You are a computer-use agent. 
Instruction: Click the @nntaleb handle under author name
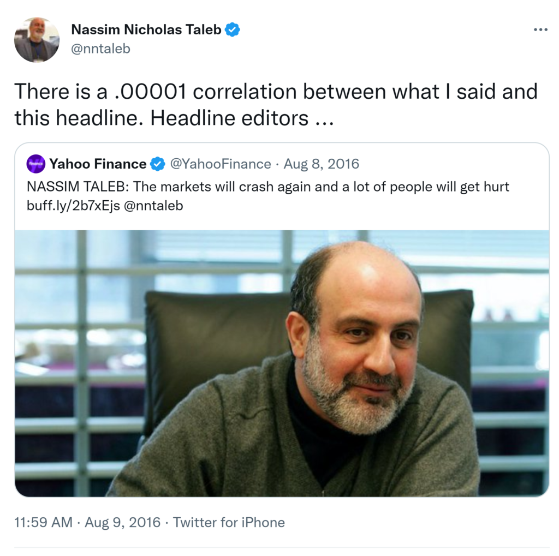(x=101, y=49)
